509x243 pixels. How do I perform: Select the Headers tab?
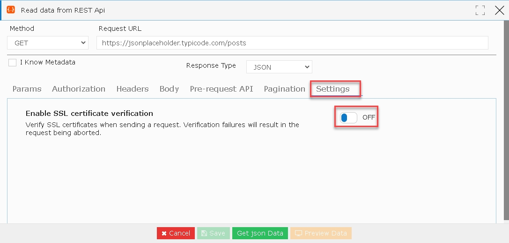pos(133,89)
